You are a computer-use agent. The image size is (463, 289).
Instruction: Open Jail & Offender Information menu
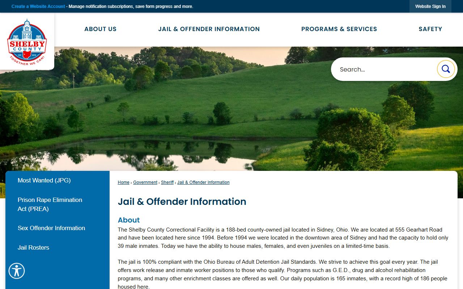tap(209, 29)
